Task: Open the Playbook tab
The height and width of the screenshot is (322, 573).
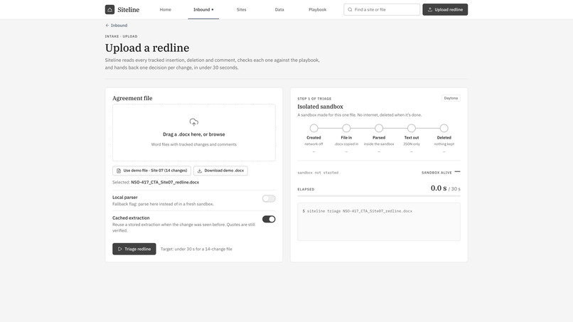Action: pos(317,9)
